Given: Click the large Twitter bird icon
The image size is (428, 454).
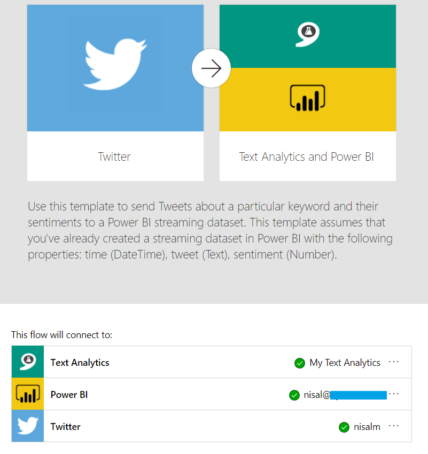Looking at the screenshot, I should tap(115, 64).
